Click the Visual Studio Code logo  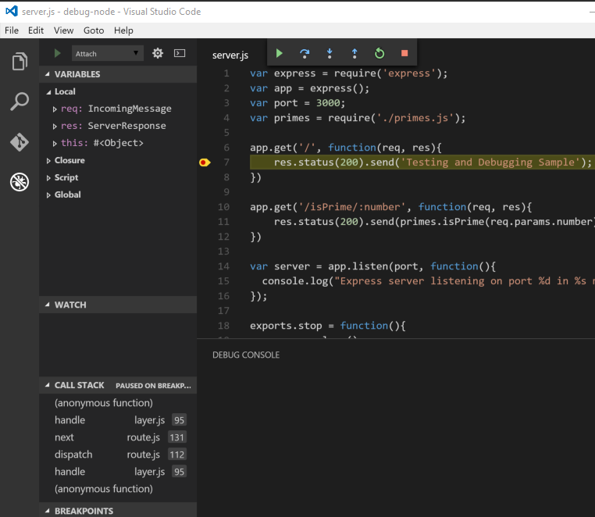12,11
